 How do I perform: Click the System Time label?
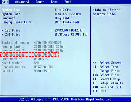11,10
